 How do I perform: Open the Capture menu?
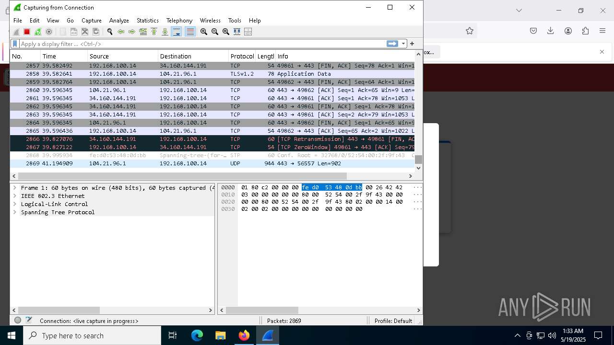click(92, 21)
